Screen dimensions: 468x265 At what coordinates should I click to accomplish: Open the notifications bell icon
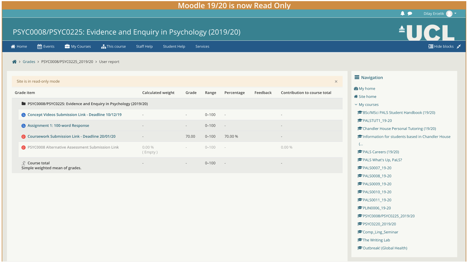pos(402,13)
